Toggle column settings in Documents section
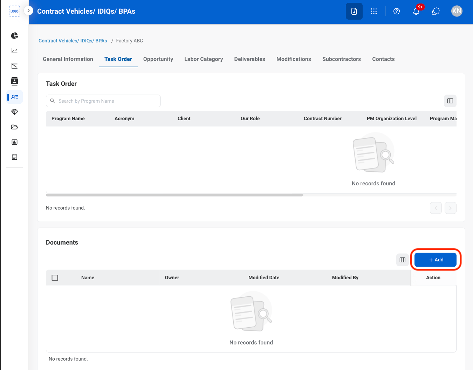 pos(403,260)
